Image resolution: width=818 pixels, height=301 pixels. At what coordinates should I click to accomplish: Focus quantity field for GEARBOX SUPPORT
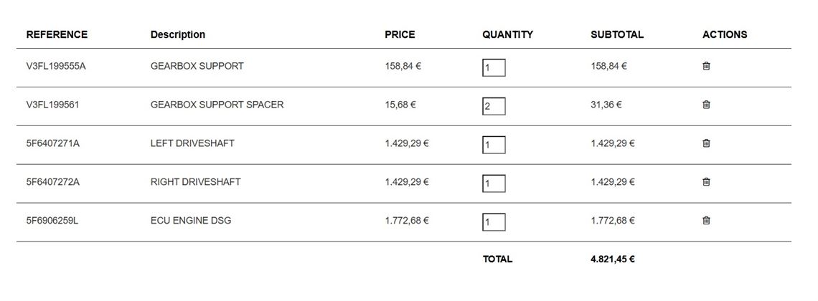[494, 68]
